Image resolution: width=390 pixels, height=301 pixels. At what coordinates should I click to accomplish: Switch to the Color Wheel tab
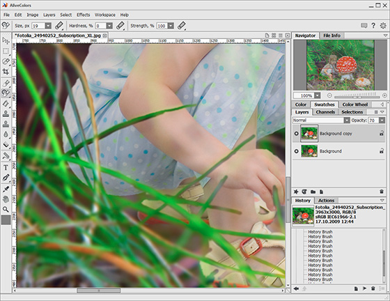(355, 105)
